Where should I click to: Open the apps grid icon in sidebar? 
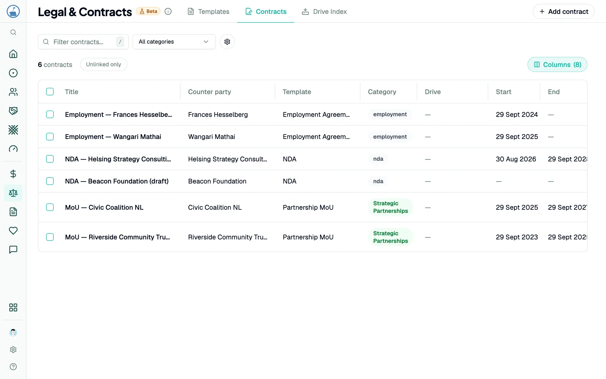click(13, 307)
